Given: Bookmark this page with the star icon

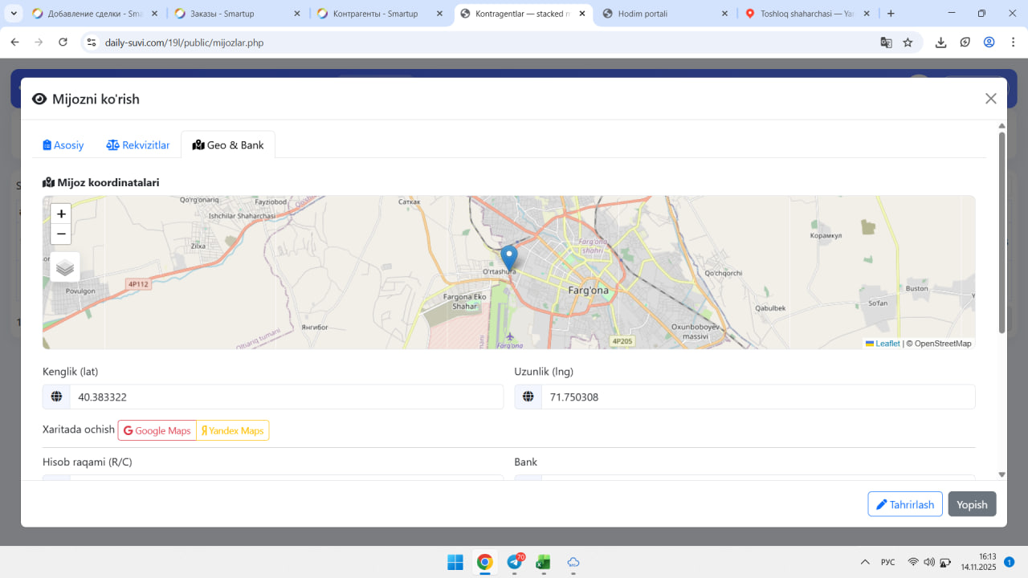Looking at the screenshot, I should (908, 43).
